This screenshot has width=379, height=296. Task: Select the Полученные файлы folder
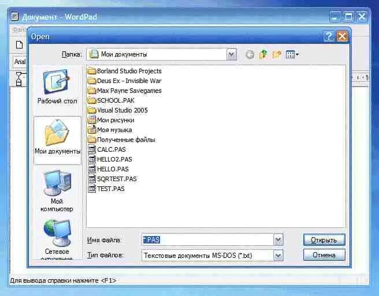coord(121,140)
